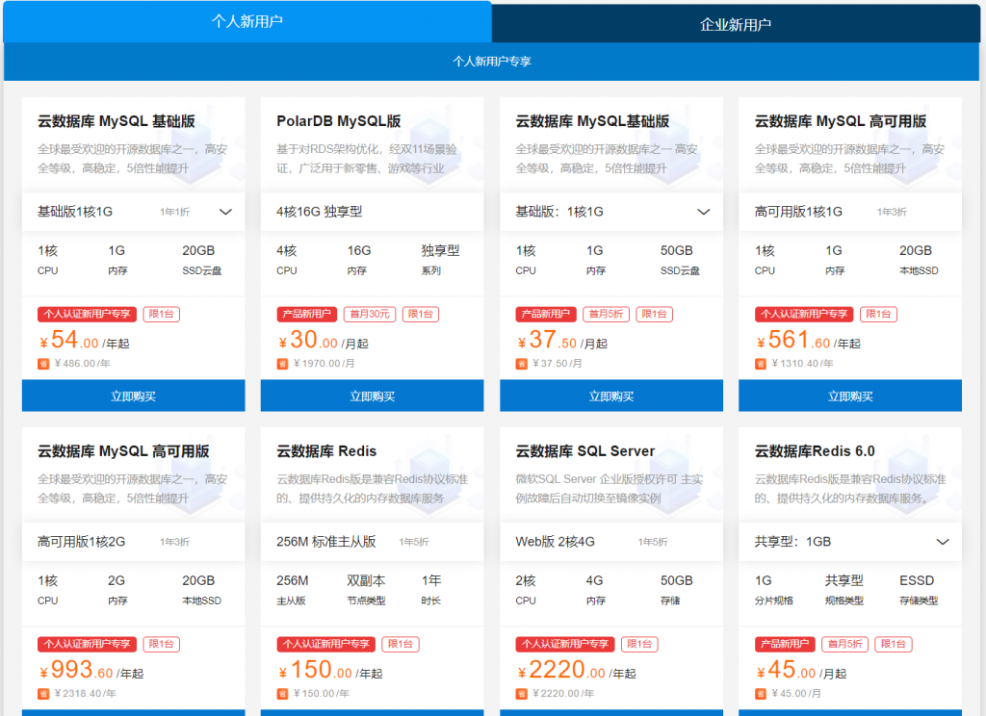Click the 共享型：1GB dropdown chevron arrow
The image size is (986, 716).
coord(943,542)
